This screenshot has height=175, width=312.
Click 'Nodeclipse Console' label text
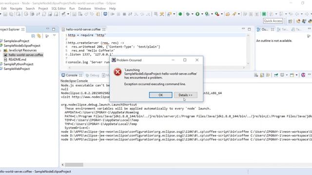click(74, 81)
